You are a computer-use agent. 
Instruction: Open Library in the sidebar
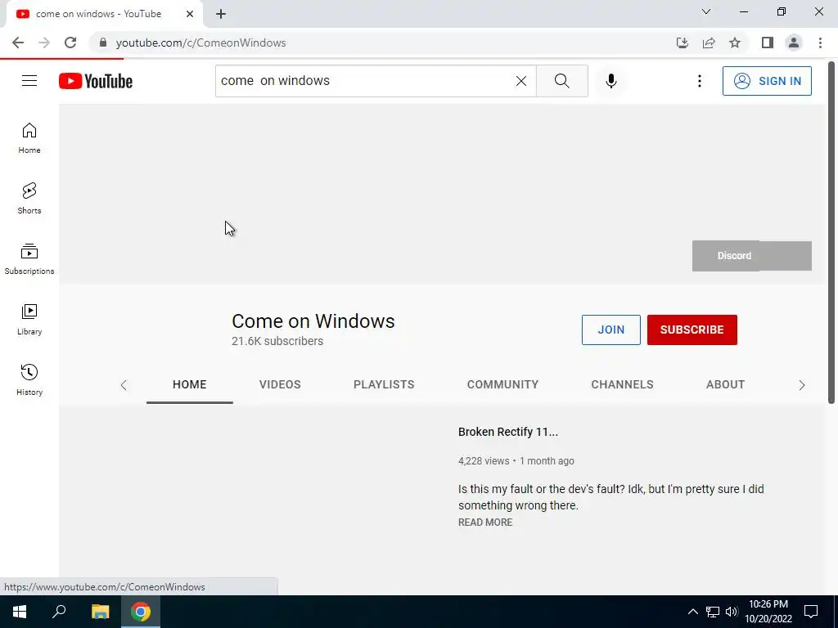29,320
